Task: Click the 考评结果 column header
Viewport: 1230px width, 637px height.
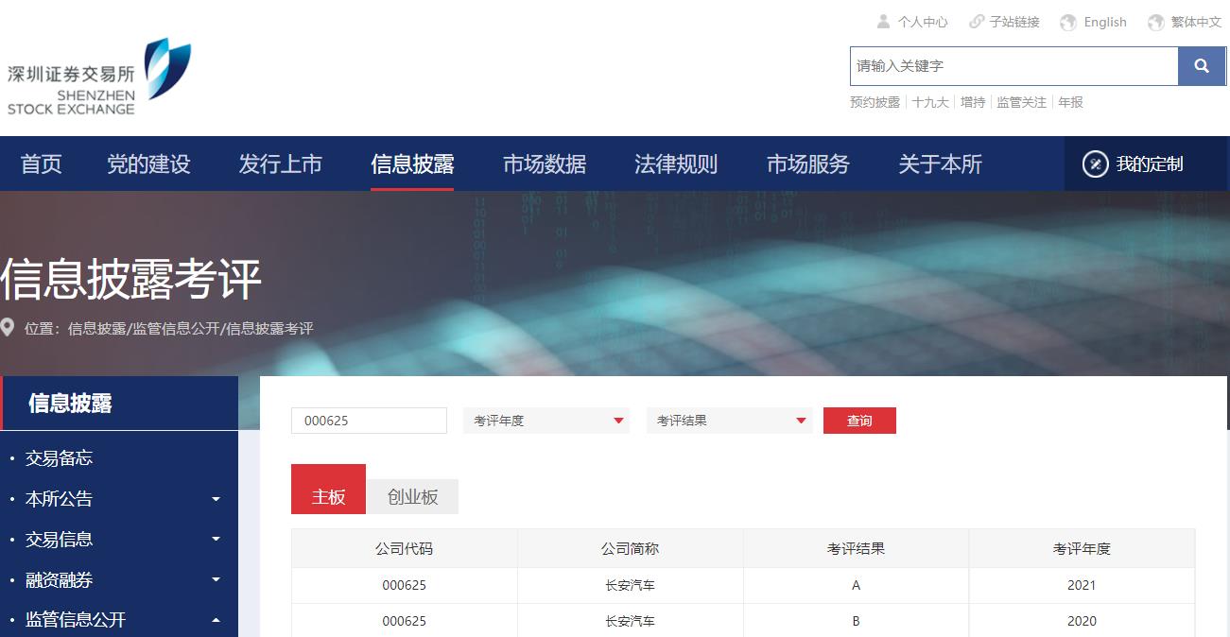Action: click(x=856, y=548)
